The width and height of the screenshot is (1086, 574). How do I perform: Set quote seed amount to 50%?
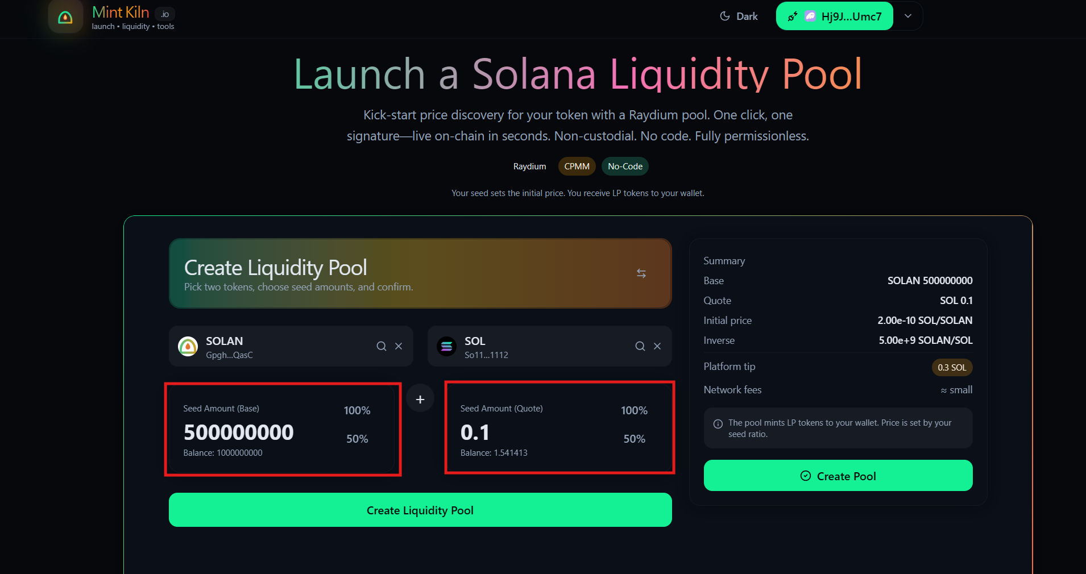click(x=634, y=438)
